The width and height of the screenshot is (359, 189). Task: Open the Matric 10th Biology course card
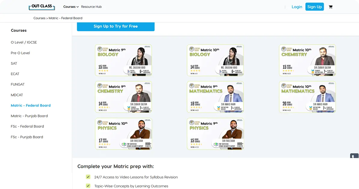(x=215, y=60)
